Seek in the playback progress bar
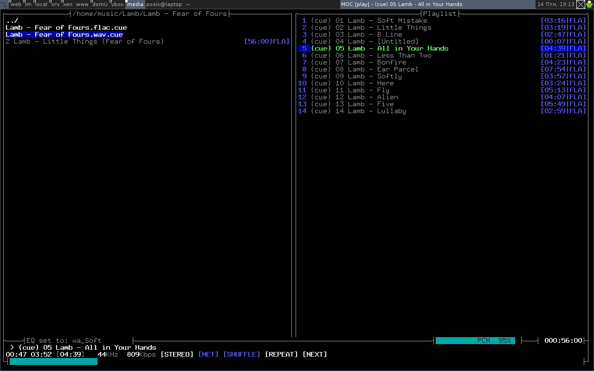This screenshot has height=371, width=594. (x=296, y=361)
